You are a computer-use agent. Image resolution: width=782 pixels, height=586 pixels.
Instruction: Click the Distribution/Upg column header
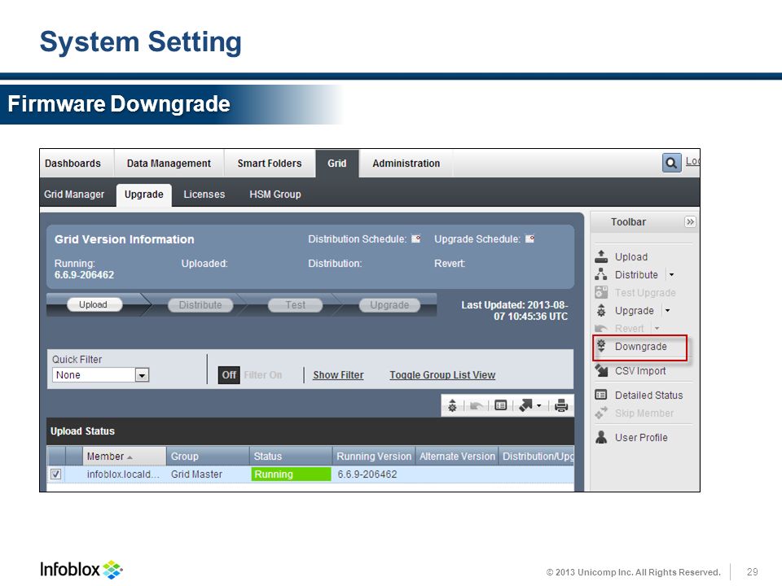point(537,456)
